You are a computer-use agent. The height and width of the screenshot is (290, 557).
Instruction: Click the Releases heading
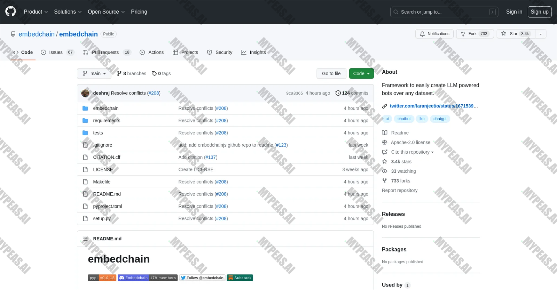(x=393, y=214)
